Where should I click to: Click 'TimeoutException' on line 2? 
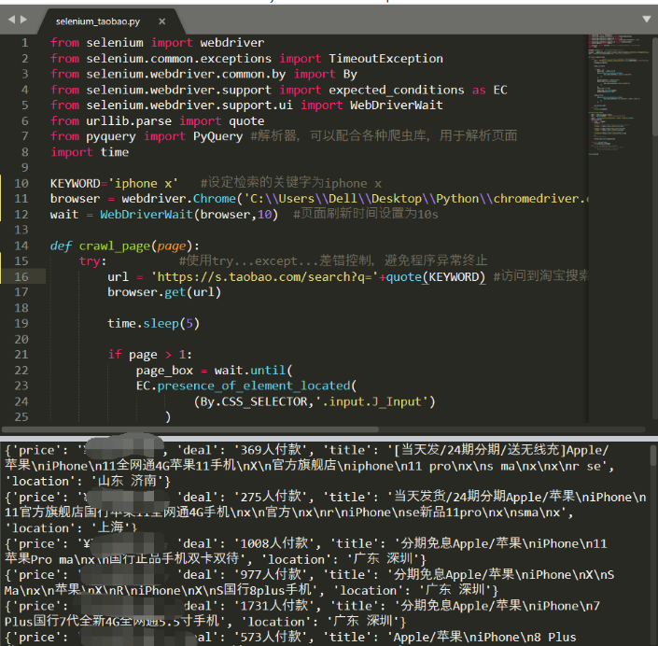385,59
